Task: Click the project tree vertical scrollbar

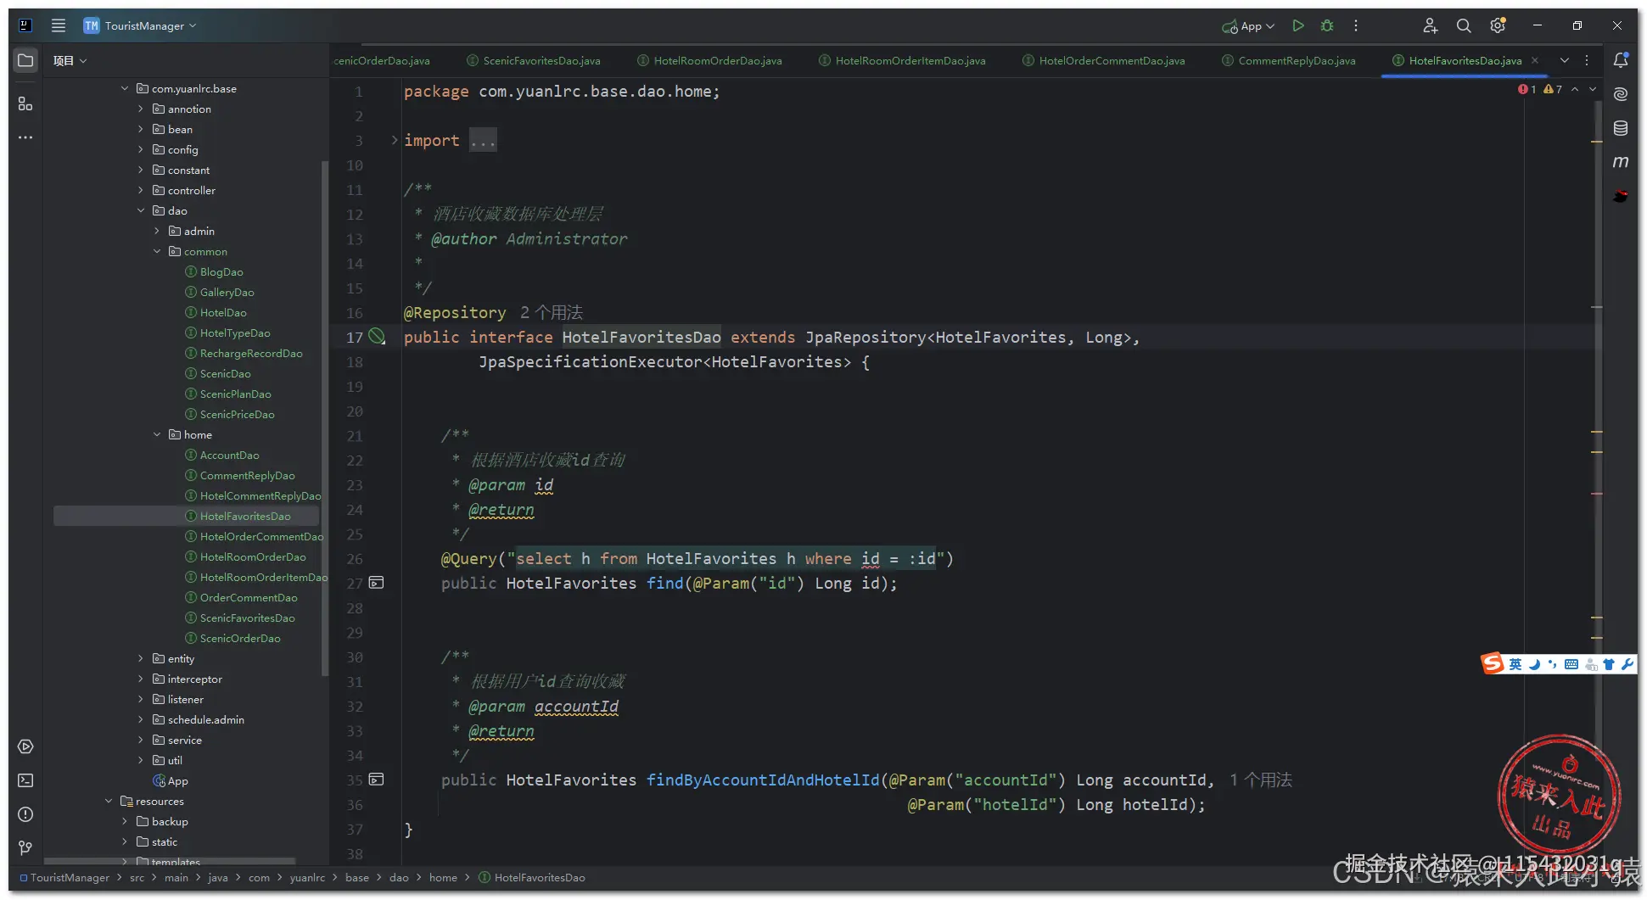Action: 324,417
